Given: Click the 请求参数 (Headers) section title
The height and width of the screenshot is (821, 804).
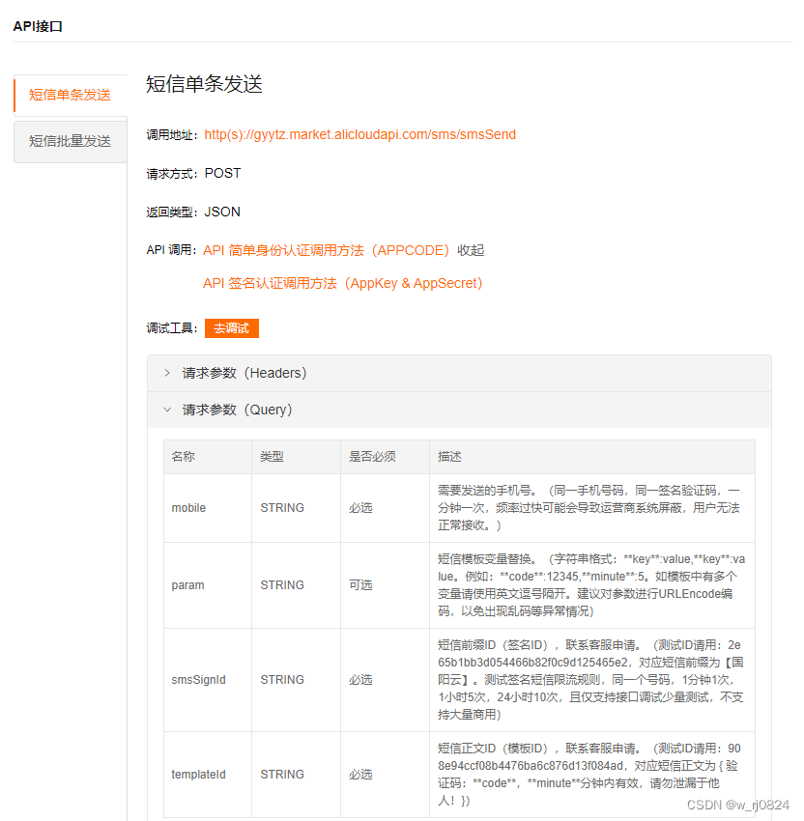Looking at the screenshot, I should click(x=244, y=373).
